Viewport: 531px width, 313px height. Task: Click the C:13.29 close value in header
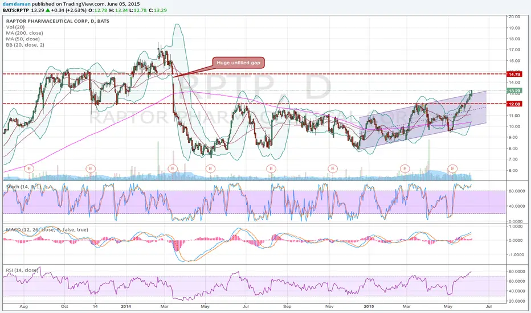[x=158, y=10]
